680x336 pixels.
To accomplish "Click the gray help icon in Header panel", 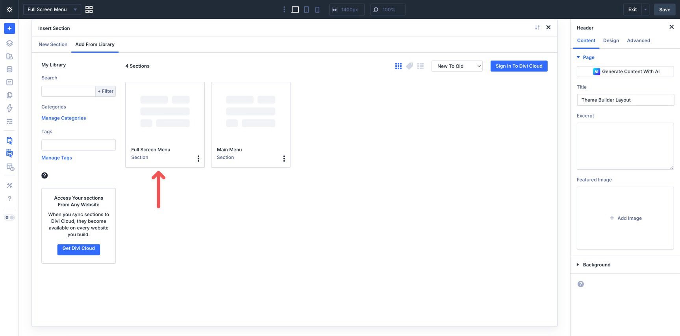I will [x=581, y=284].
